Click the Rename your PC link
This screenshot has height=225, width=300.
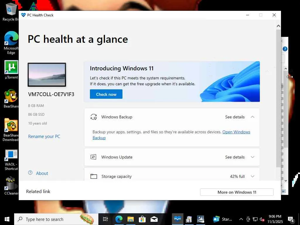(44, 137)
